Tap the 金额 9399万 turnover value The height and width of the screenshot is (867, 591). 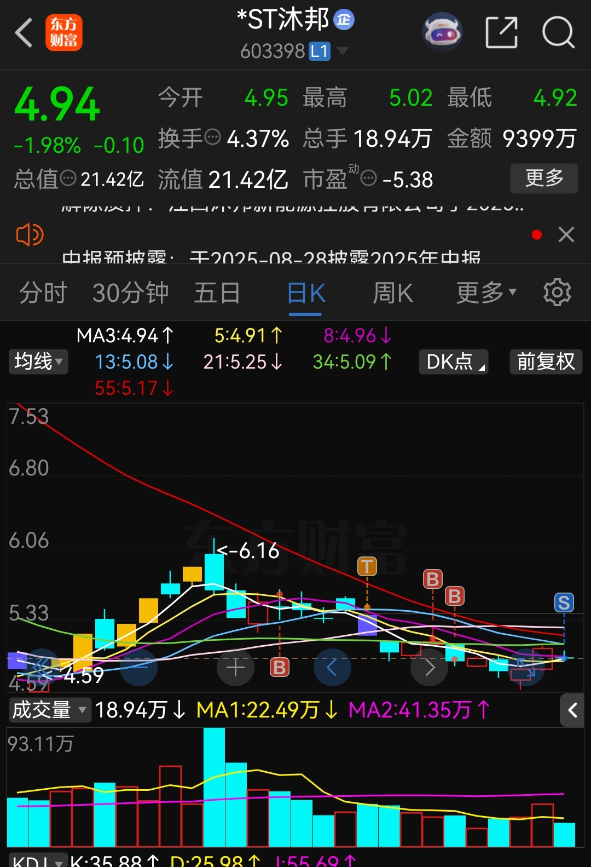512,138
